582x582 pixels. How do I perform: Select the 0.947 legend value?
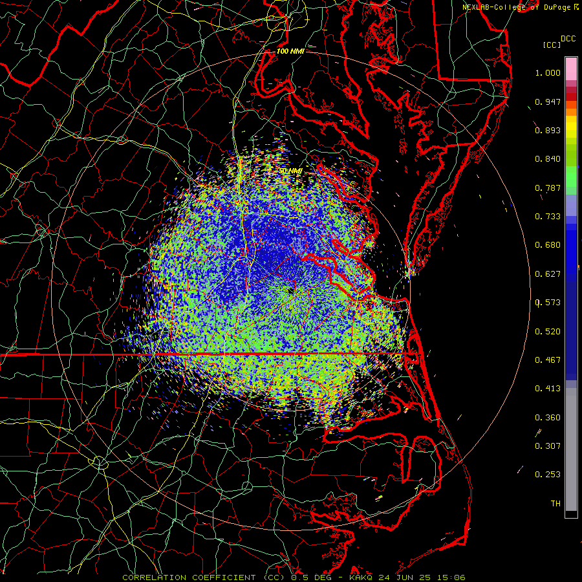548,102
